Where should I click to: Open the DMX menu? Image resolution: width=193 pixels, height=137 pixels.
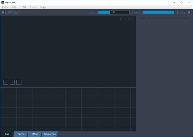coord(24,7)
